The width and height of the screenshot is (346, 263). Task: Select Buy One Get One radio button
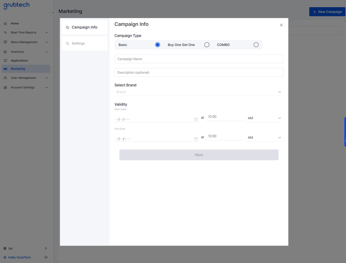(x=207, y=45)
